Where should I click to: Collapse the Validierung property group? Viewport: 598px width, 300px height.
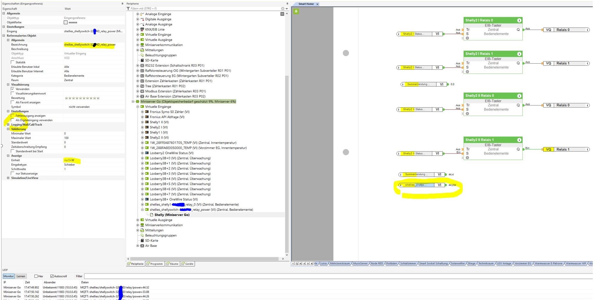(x=8, y=129)
